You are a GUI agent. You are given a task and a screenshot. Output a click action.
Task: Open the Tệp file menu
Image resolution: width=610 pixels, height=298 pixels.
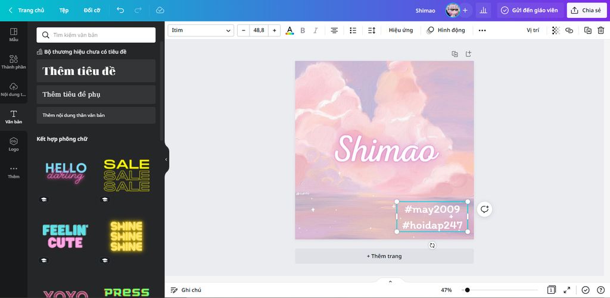point(64,11)
